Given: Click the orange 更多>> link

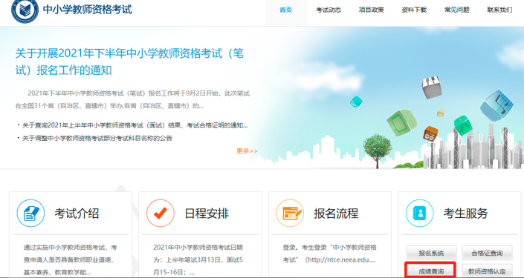Looking at the screenshot, I should pyautogui.click(x=247, y=151).
